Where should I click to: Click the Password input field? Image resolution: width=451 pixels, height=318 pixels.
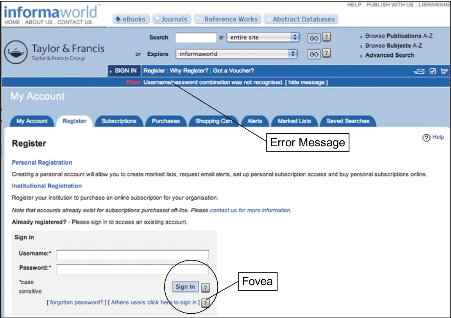(x=132, y=269)
